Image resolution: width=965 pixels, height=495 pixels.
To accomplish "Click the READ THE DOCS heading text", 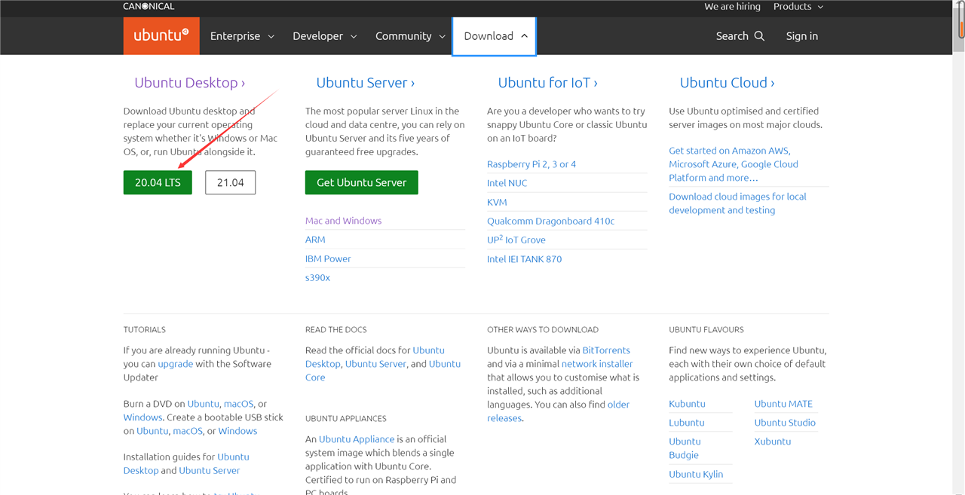I will [x=335, y=330].
